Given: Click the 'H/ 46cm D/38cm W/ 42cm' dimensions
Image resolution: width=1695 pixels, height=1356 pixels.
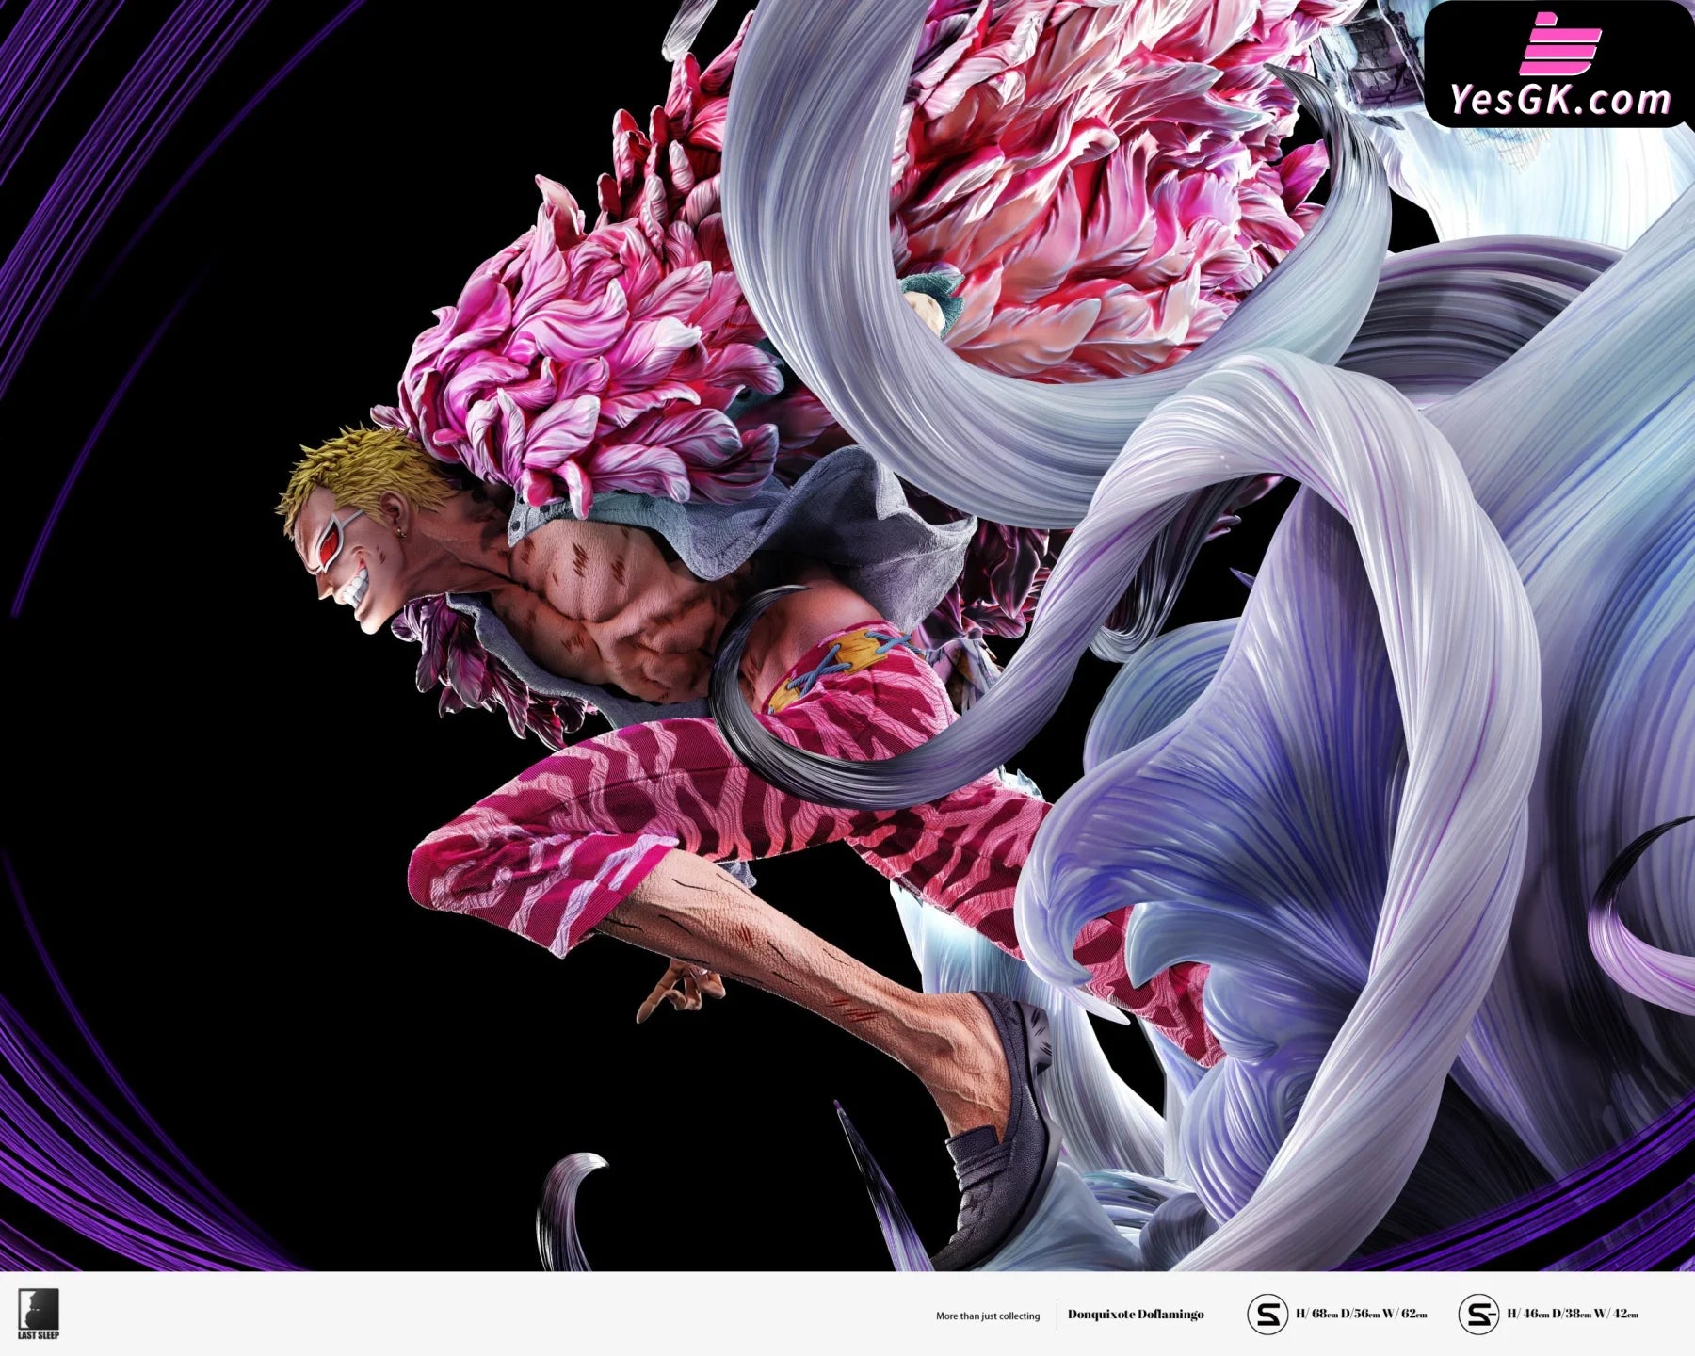Looking at the screenshot, I should 1573,1314.
